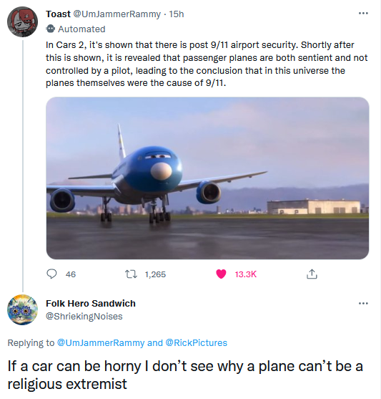Viewport: 381px width, 399px height.
Task: Click the share upload icon
Action: 312,274
